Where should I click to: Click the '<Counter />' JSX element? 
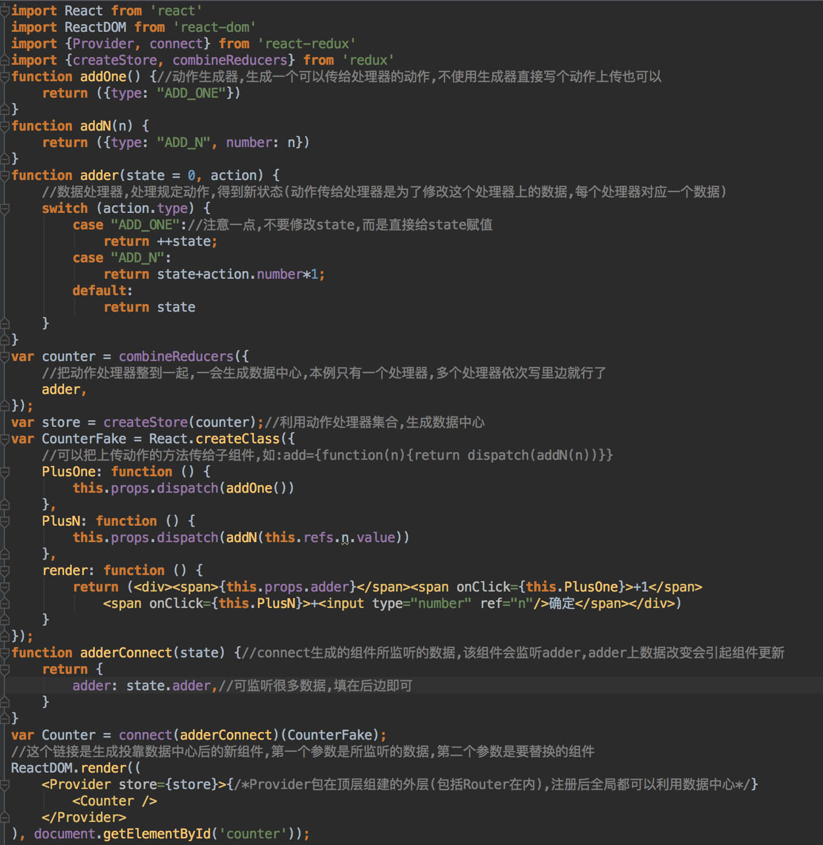point(115,801)
